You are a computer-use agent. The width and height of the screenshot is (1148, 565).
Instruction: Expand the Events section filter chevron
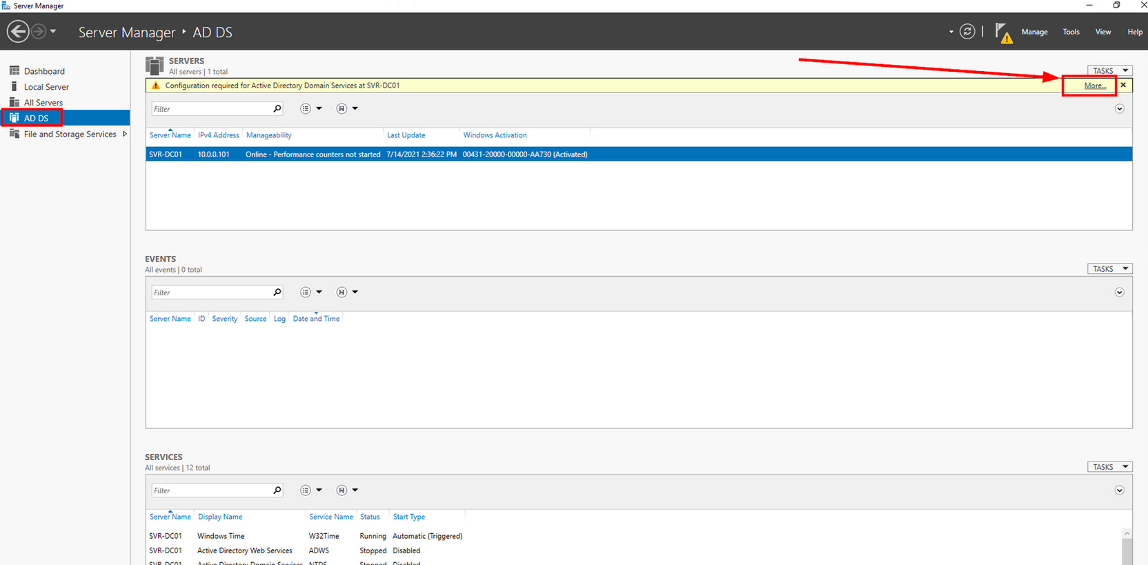click(x=1120, y=292)
